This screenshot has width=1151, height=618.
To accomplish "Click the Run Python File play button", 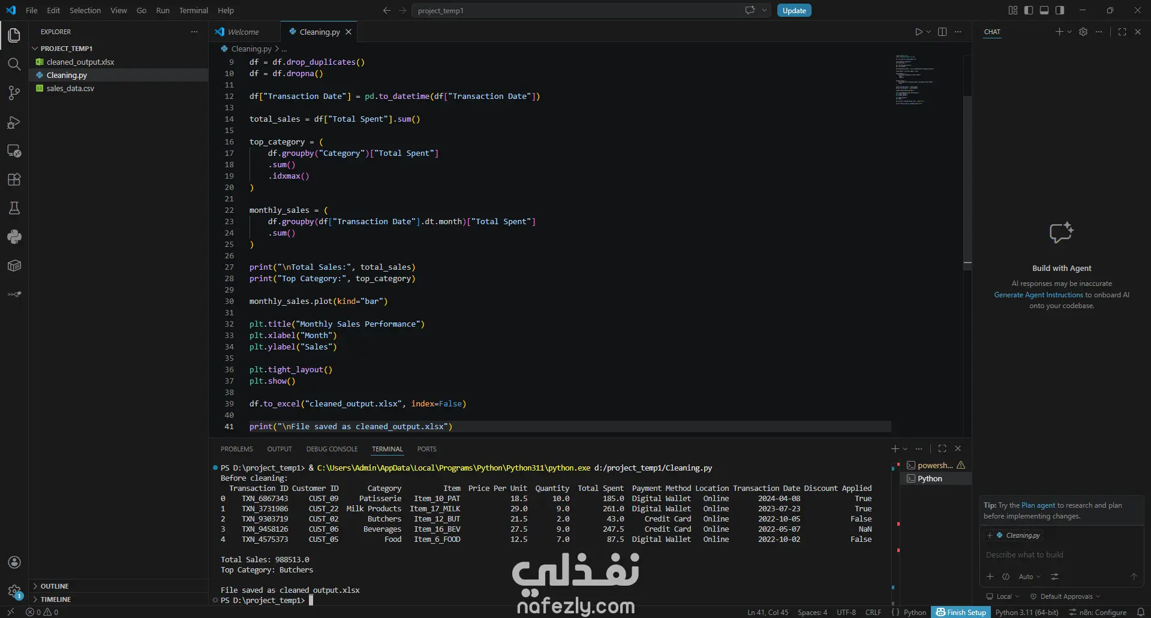I will pos(918,32).
